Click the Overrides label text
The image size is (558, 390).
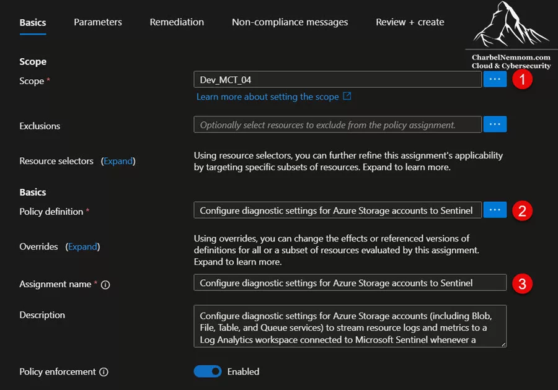click(39, 246)
